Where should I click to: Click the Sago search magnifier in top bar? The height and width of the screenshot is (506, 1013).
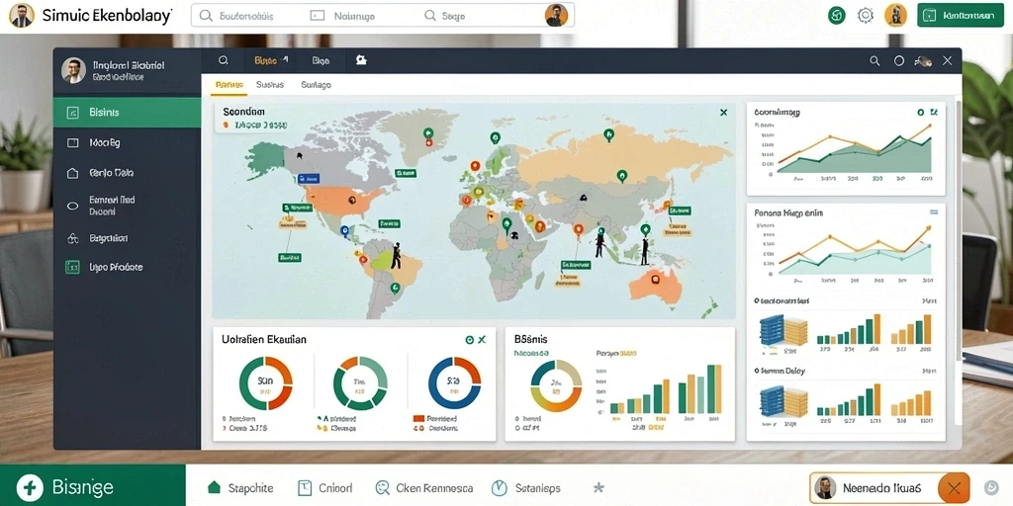coord(429,16)
